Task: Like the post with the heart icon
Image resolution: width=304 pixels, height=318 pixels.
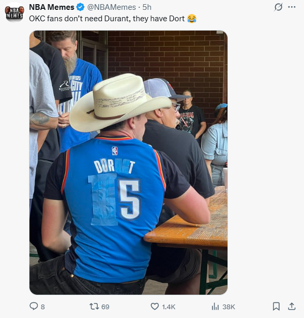Action: click(x=155, y=307)
